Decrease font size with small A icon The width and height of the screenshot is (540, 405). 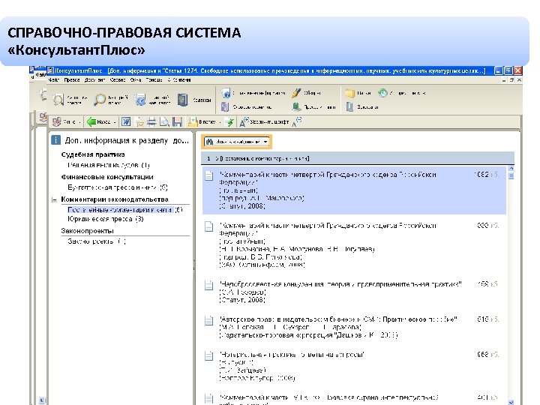pyautogui.click(x=297, y=122)
